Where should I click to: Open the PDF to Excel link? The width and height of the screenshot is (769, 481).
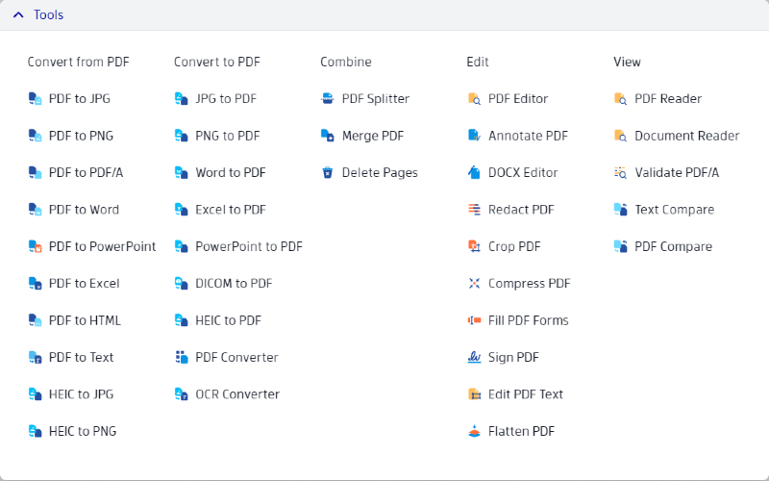click(84, 284)
